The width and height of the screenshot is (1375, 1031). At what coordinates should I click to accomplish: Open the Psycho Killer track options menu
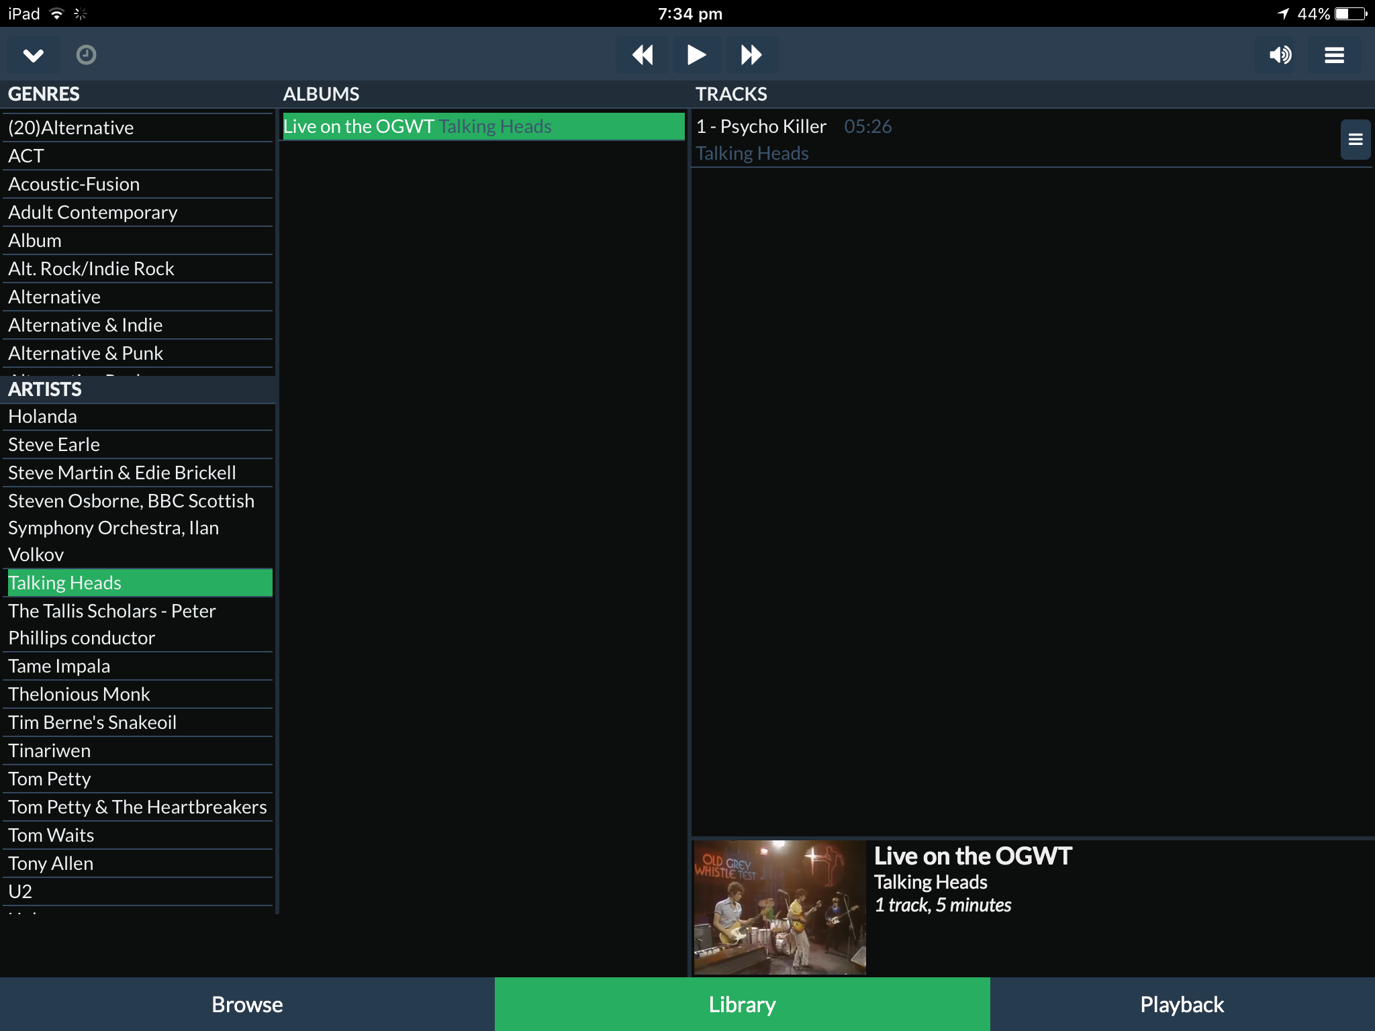(x=1356, y=140)
